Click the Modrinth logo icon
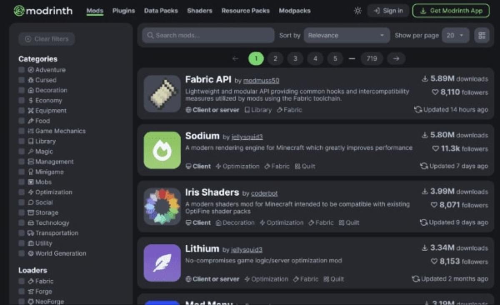 (19, 11)
